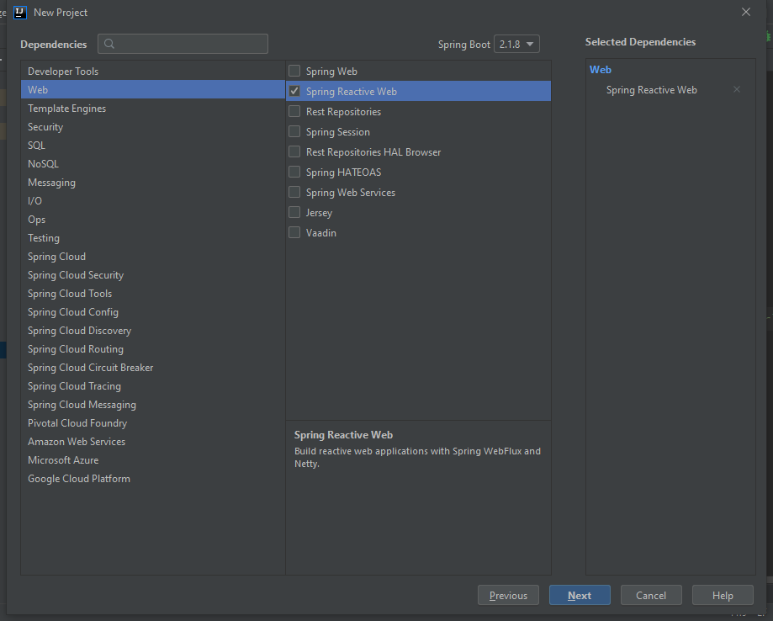773x621 pixels.
Task: Go back with the Previous button
Action: [508, 595]
